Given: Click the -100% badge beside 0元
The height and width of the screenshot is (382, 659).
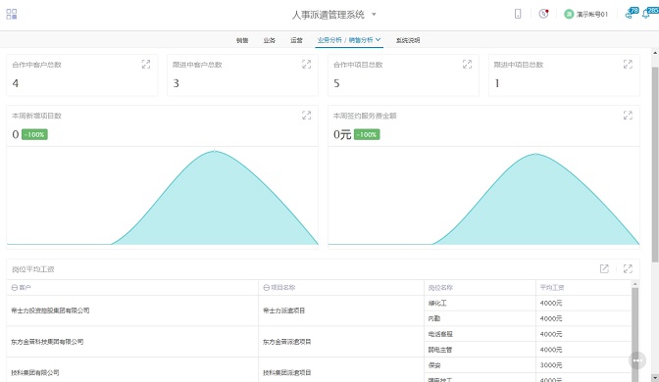Looking at the screenshot, I should (367, 134).
